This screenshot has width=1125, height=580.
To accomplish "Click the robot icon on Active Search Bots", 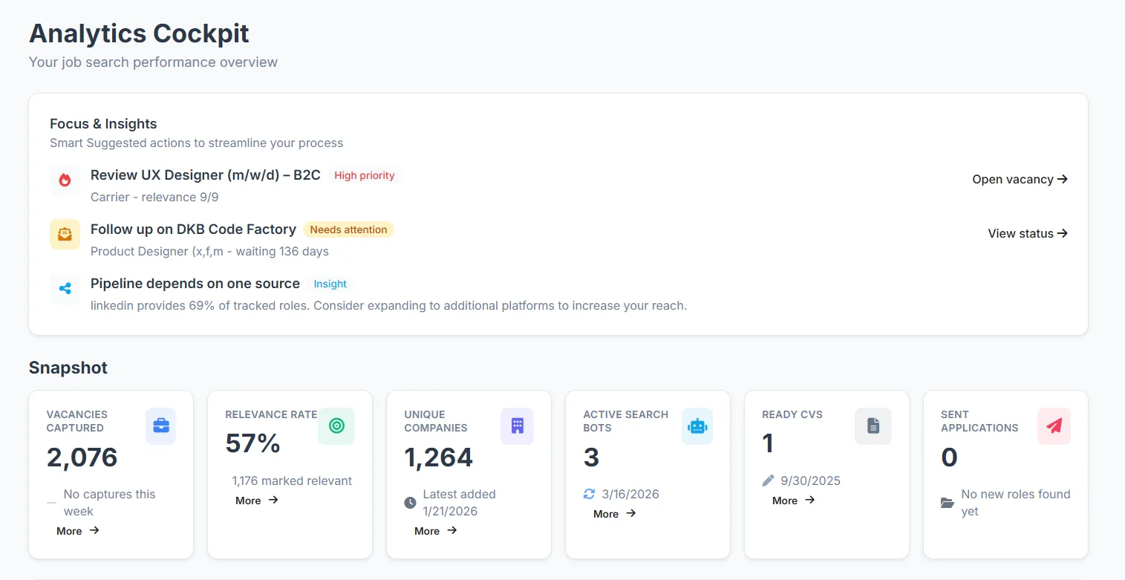I will (697, 426).
